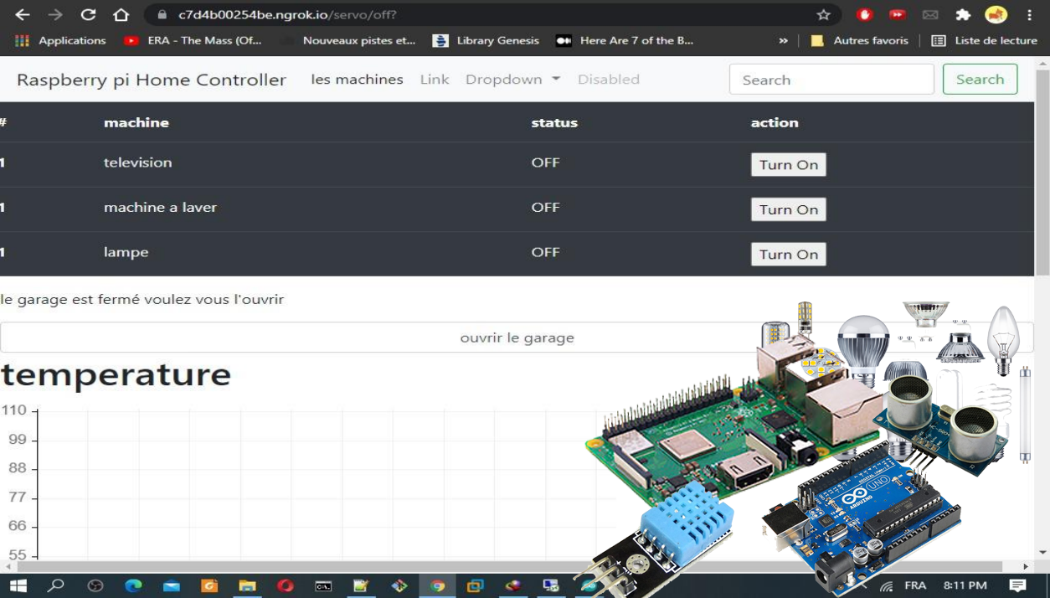Click the action column header

[x=775, y=122]
